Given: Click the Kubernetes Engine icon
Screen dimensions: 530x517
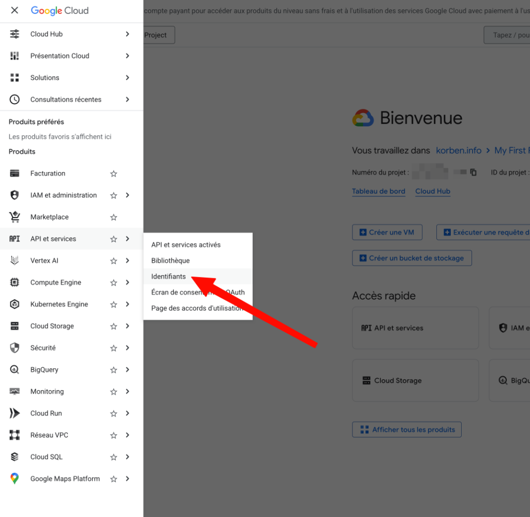Looking at the screenshot, I should coord(14,304).
